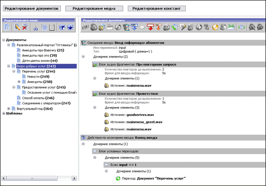Click the new menu list icon

click(x=7, y=28)
